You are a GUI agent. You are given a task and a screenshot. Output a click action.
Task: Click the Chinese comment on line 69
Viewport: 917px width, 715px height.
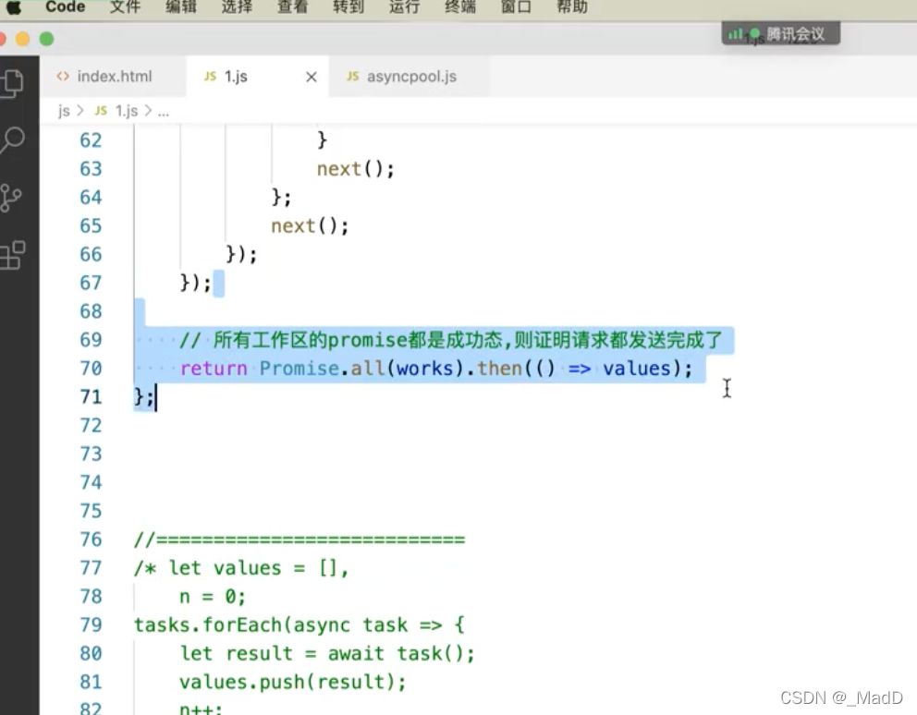coord(451,340)
